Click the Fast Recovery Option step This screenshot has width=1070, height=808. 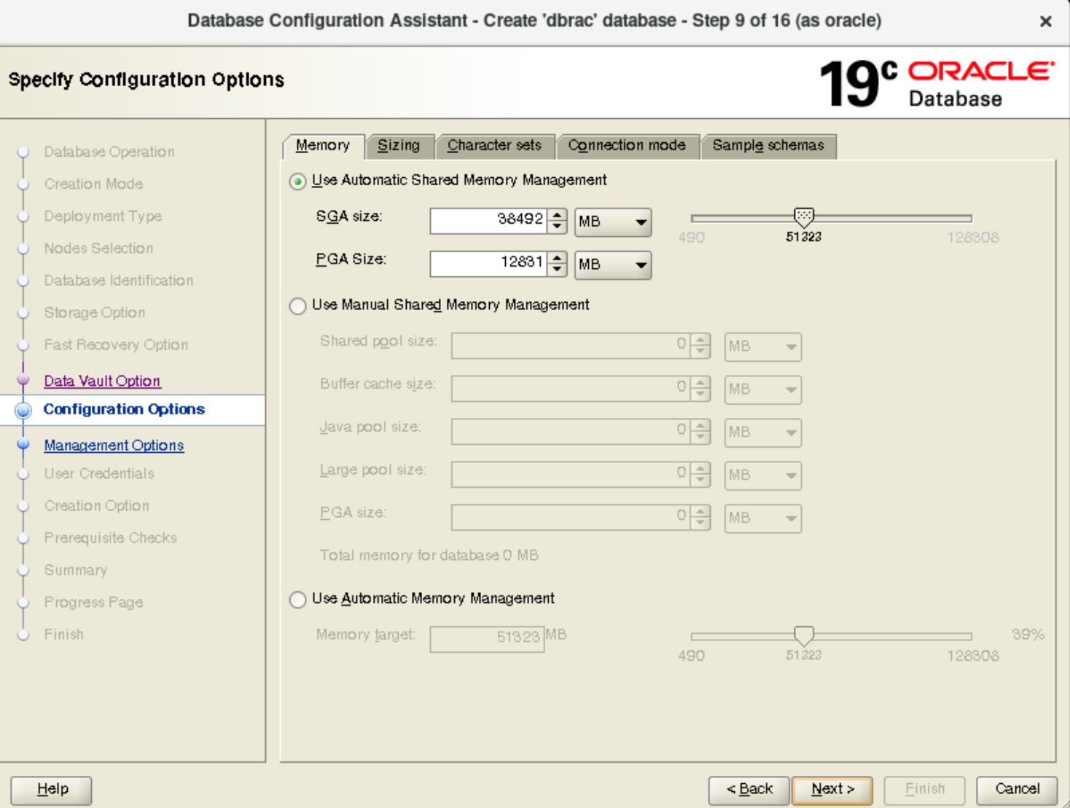(116, 344)
